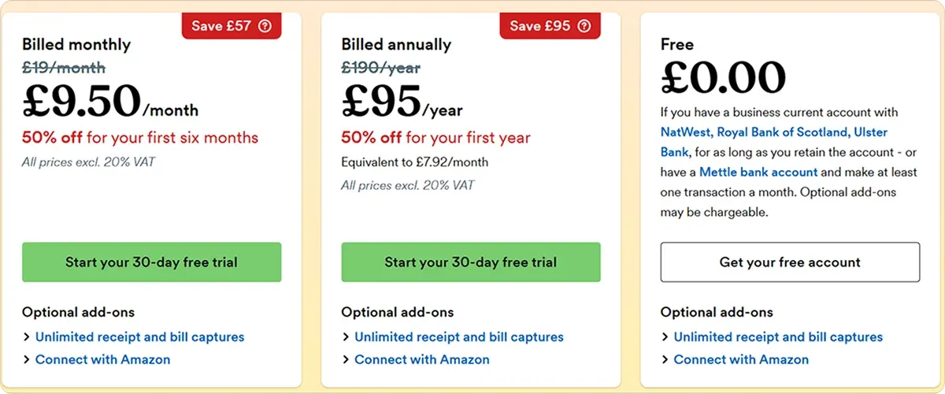Click the help icon on Save £57 badge
This screenshot has width=945, height=394.
click(265, 26)
